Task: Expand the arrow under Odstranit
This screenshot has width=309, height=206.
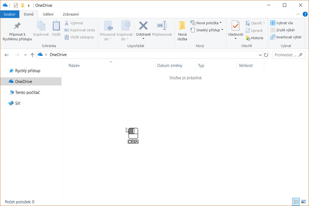Action: [x=143, y=39]
